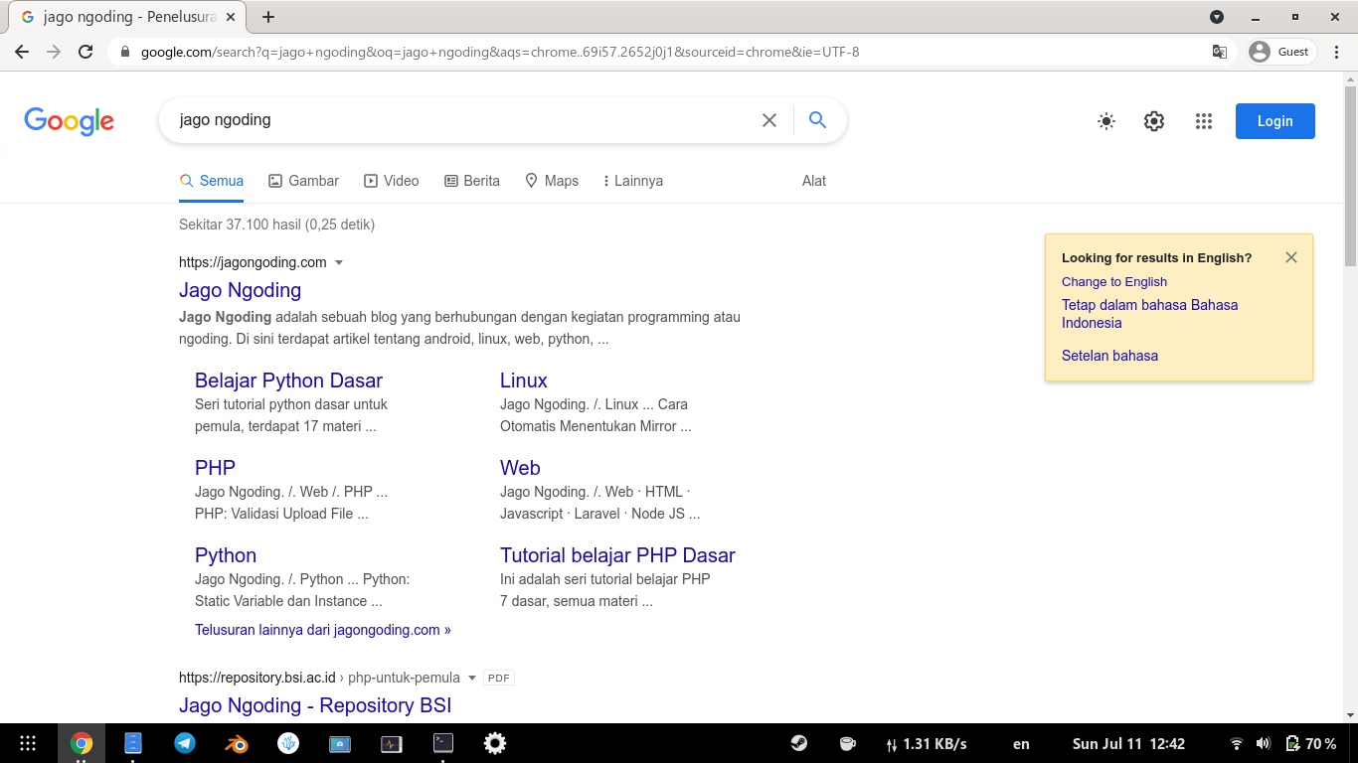Open Blender from the taskbar

(x=237, y=743)
